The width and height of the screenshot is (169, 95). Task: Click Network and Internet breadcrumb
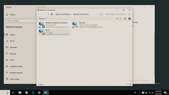coord(63,14)
